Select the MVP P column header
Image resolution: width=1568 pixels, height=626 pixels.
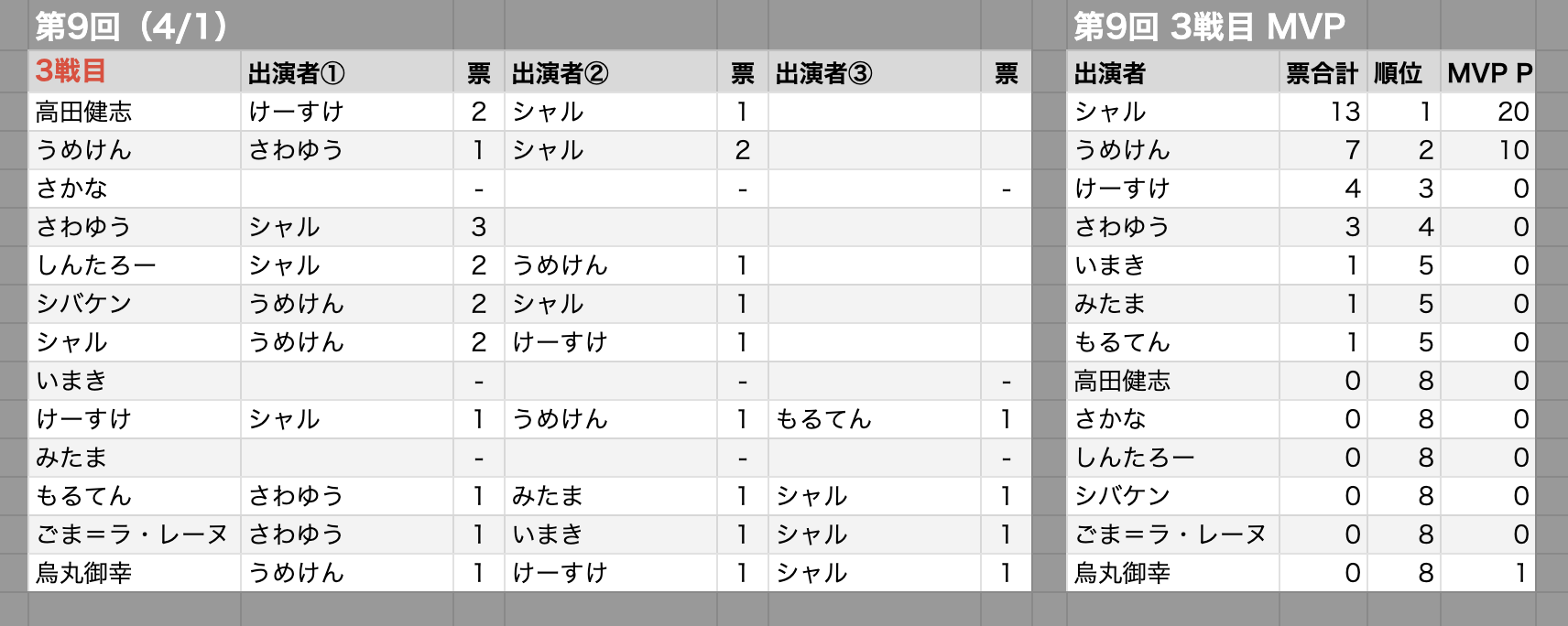tap(1488, 71)
